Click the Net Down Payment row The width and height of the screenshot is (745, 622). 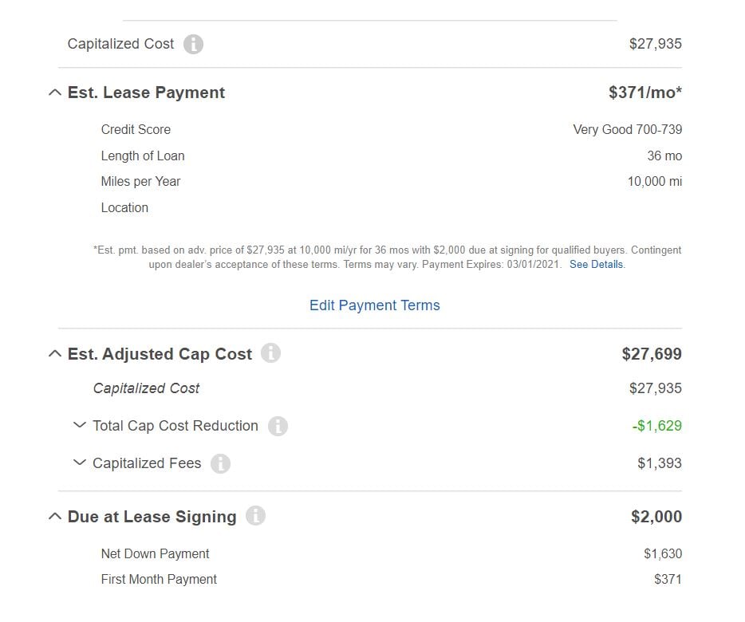pos(391,553)
